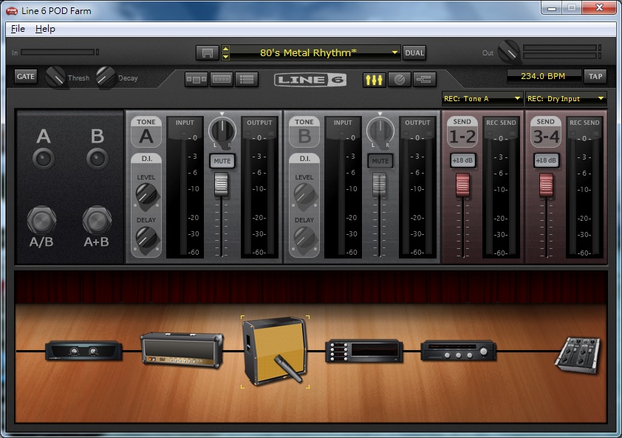Select tone A indicator button
622x438 pixels.
[x=44, y=159]
